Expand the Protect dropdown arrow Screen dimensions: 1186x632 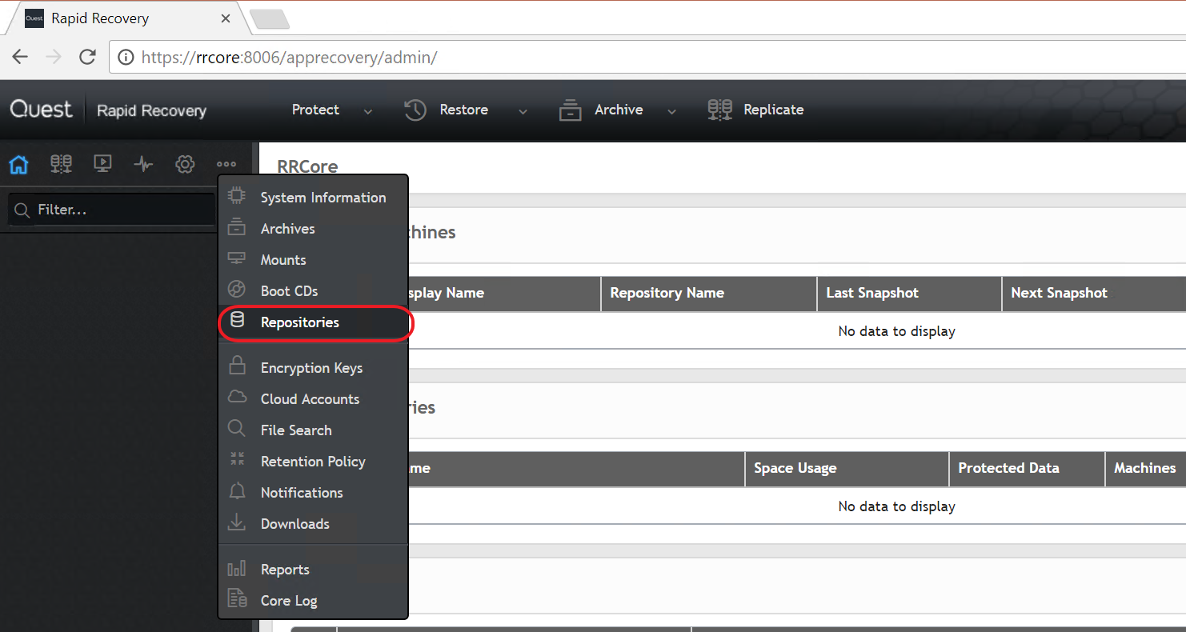(368, 112)
